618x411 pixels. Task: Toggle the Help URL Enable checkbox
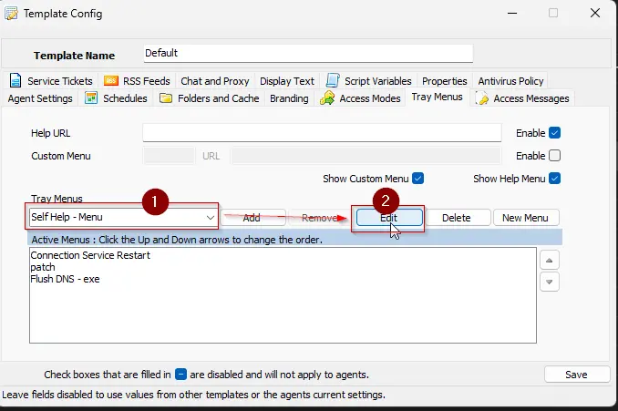tap(554, 133)
